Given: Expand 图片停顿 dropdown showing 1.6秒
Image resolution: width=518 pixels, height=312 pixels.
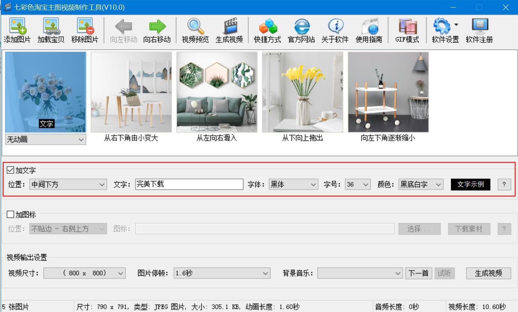Looking at the screenshot, I should tap(222, 273).
